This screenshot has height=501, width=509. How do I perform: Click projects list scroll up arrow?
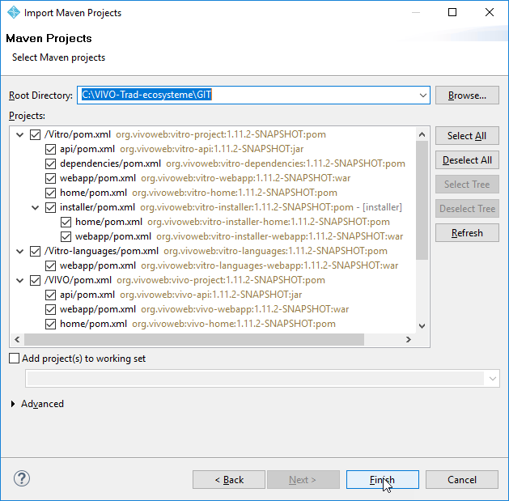422,134
